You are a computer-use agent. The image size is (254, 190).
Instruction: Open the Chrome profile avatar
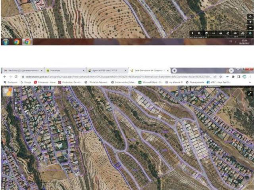[244, 77]
